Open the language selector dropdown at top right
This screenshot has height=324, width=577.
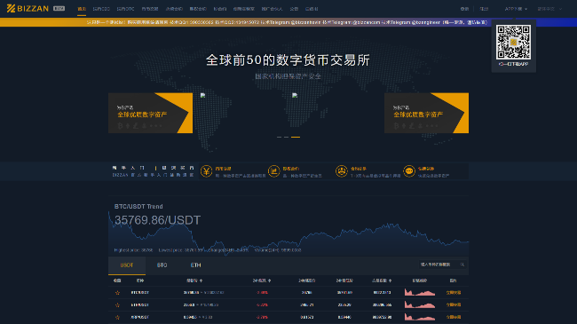coord(549,9)
